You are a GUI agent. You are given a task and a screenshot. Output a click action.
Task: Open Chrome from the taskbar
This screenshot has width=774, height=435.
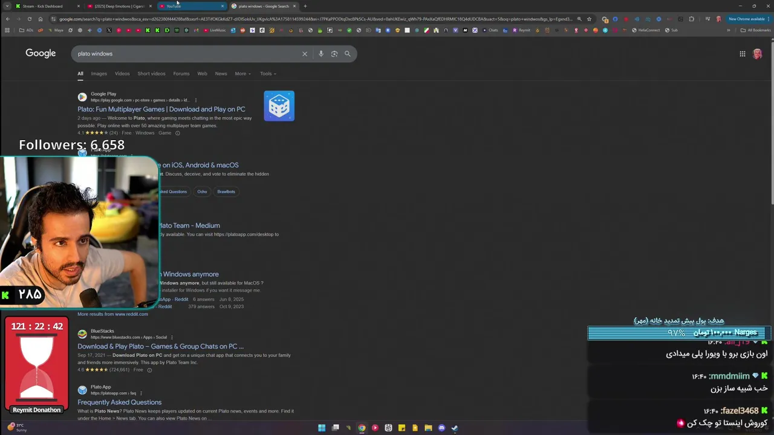(x=362, y=428)
